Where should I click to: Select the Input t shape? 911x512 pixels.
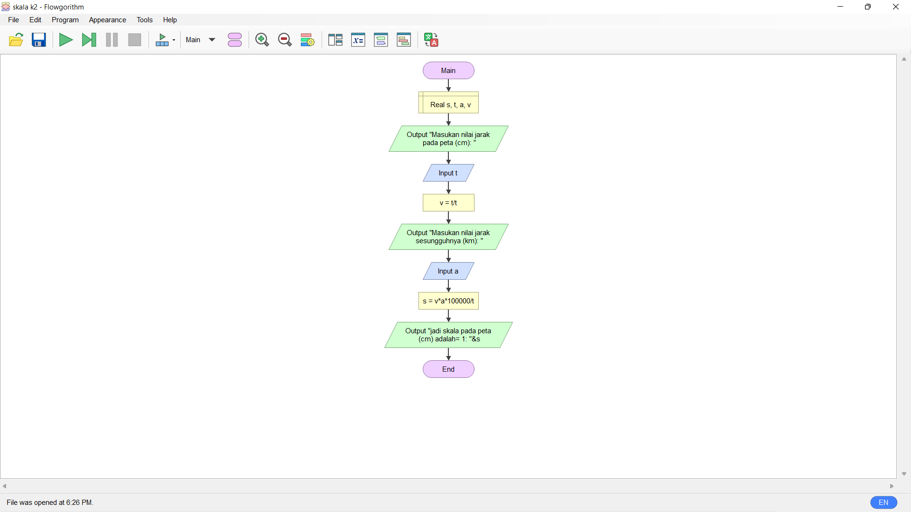point(448,173)
